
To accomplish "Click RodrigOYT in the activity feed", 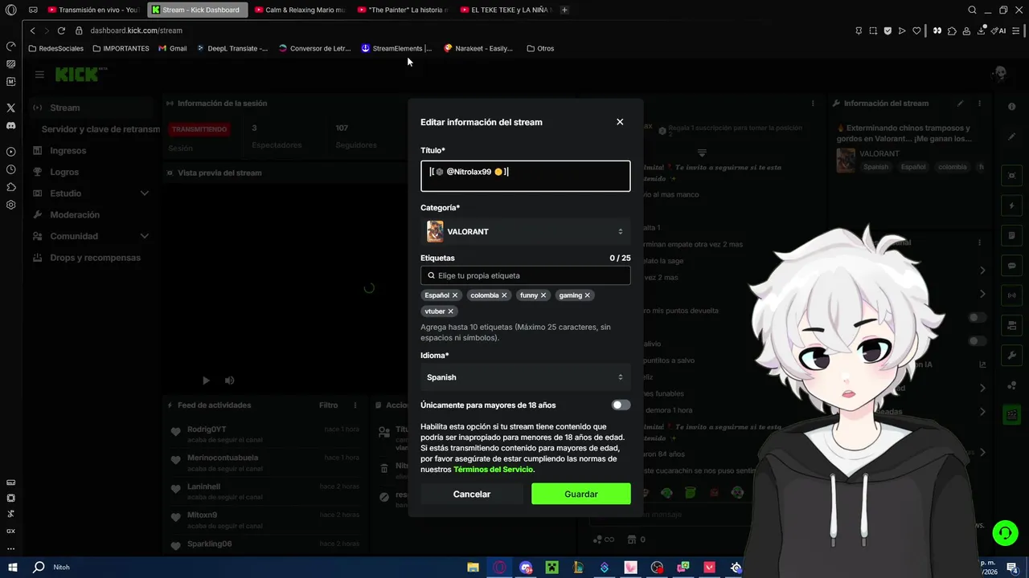I will tap(207, 429).
